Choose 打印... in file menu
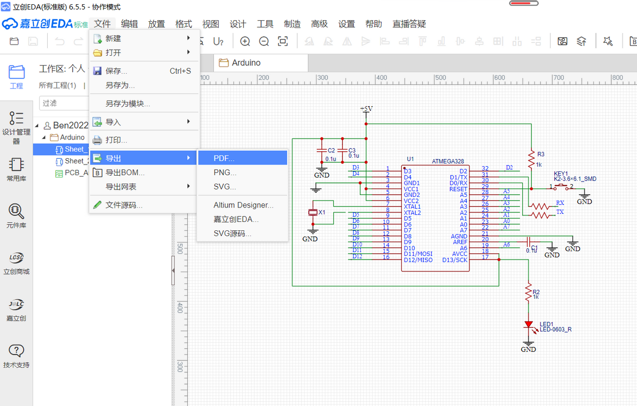 (144, 140)
